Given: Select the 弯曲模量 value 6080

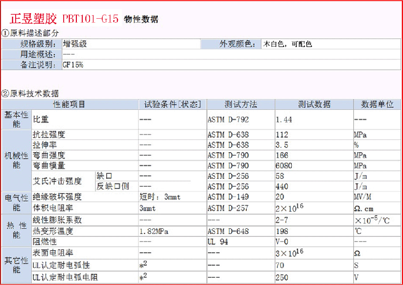Looking at the screenshot, I should (x=284, y=165).
